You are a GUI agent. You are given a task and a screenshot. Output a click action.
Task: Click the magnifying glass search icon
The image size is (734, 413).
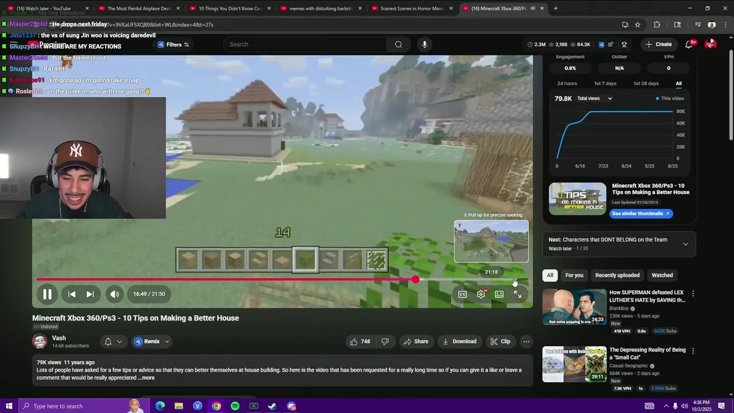(399, 44)
